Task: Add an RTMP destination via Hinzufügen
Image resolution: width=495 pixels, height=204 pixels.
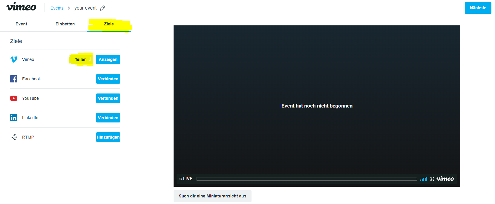Action: [x=108, y=137]
